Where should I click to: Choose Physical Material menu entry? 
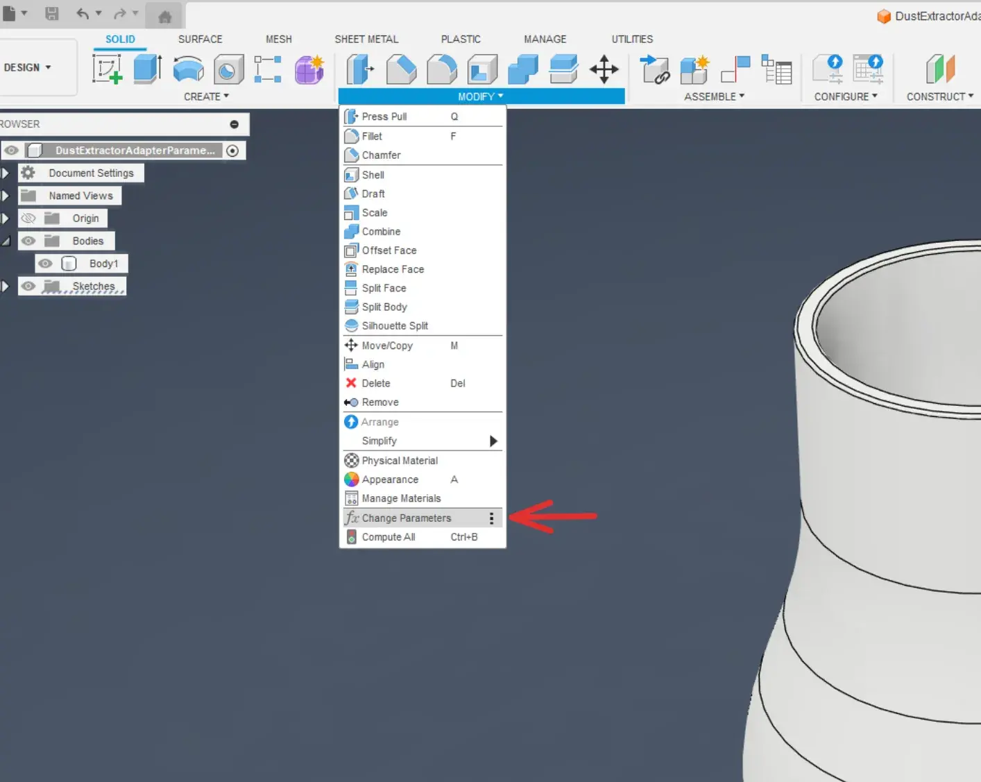coord(423,461)
